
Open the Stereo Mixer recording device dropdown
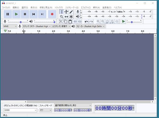37,26
